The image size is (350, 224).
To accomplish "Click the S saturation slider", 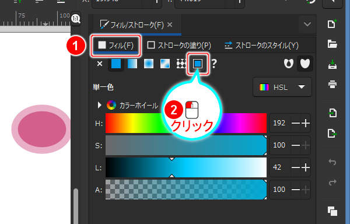I will pos(186,145).
